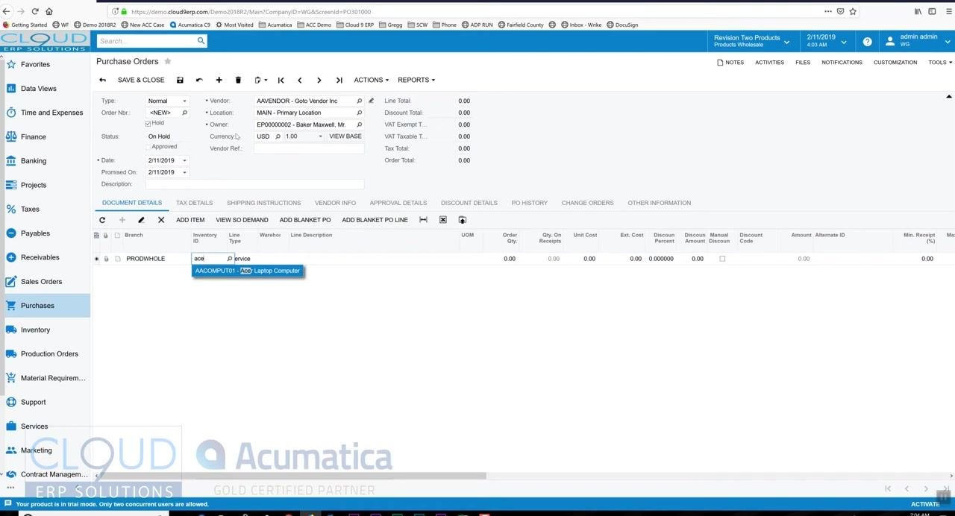Go to the last record
955x516 pixels.
tap(339, 80)
